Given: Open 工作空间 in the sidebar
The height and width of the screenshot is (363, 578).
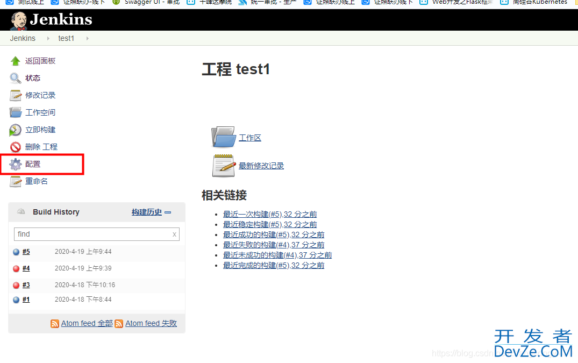Looking at the screenshot, I should pos(40,112).
